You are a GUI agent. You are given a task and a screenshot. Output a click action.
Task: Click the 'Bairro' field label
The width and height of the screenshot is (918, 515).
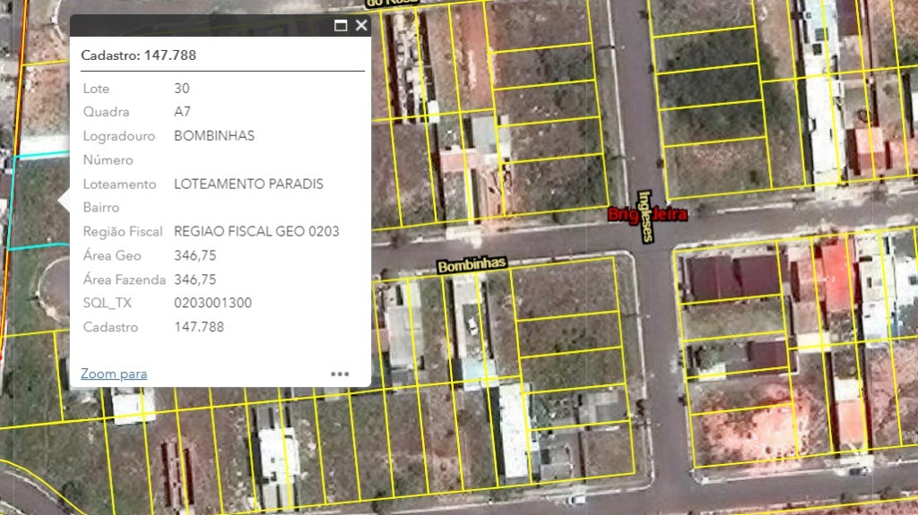[100, 207]
